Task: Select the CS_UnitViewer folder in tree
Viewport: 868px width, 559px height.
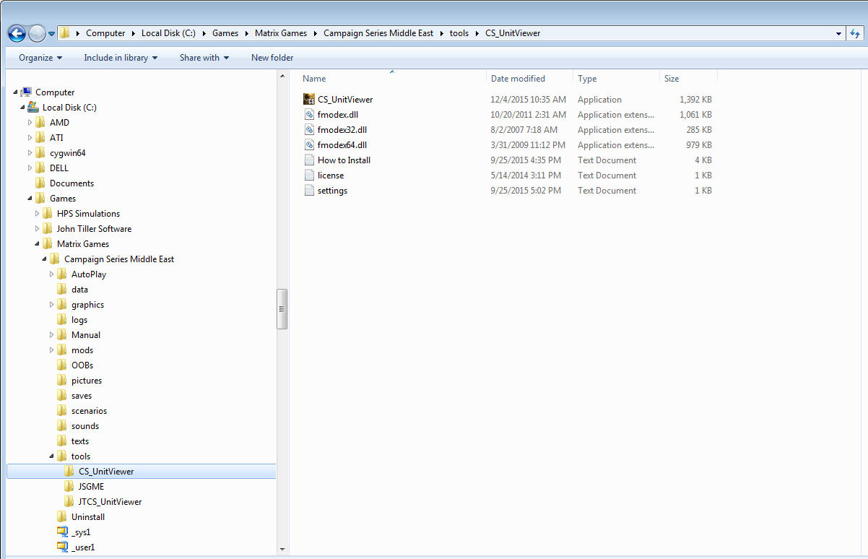Action: click(142, 472)
